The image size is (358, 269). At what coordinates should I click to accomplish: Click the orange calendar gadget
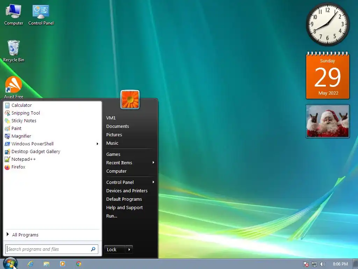[x=328, y=75]
